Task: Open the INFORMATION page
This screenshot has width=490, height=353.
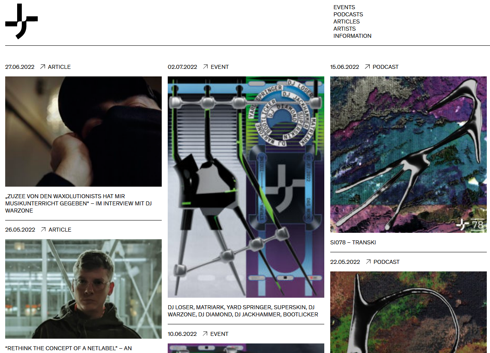Action: [352, 36]
